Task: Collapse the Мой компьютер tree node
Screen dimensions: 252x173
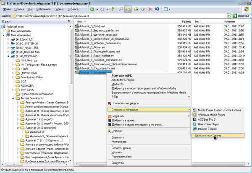Action: pyautogui.click(x=4, y=35)
